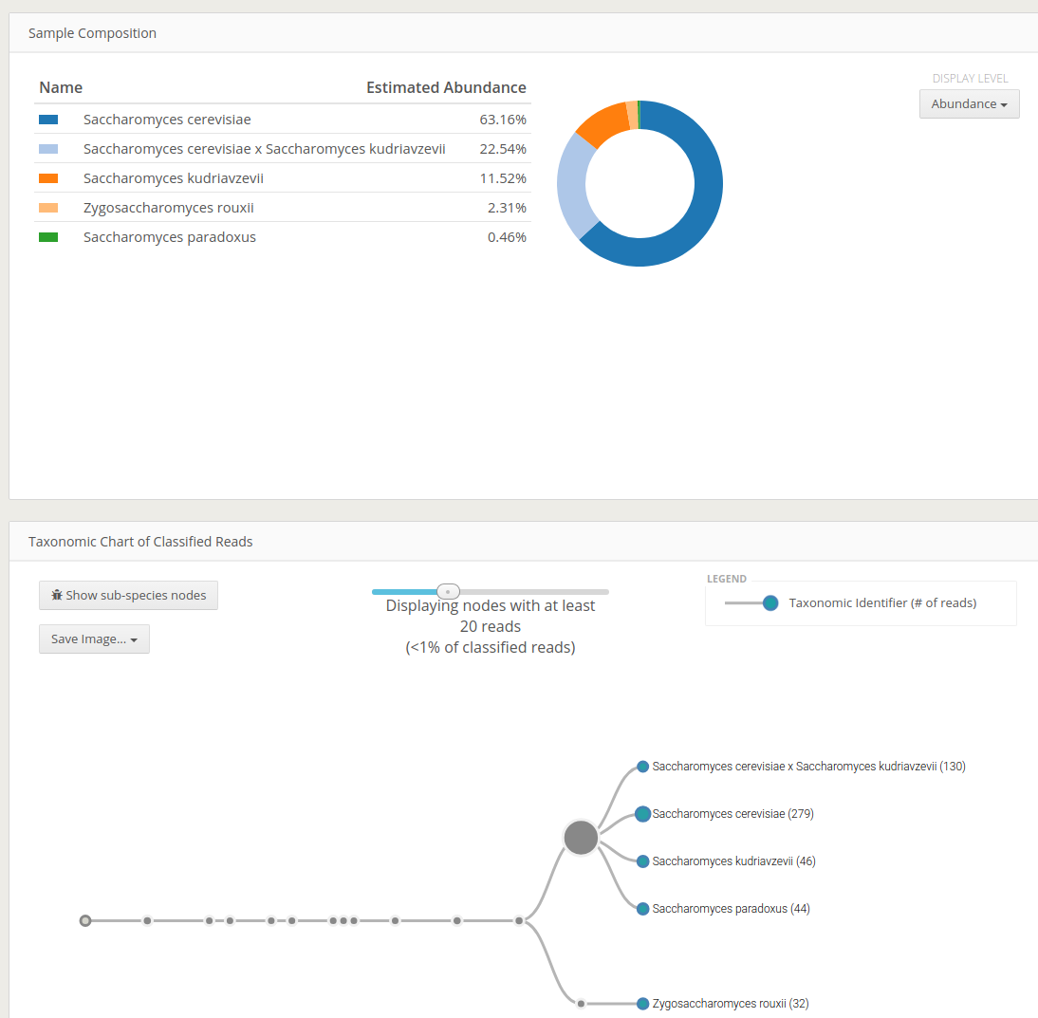Click the root node of taxonomic tree
This screenshot has height=1018, width=1038.
[85, 920]
